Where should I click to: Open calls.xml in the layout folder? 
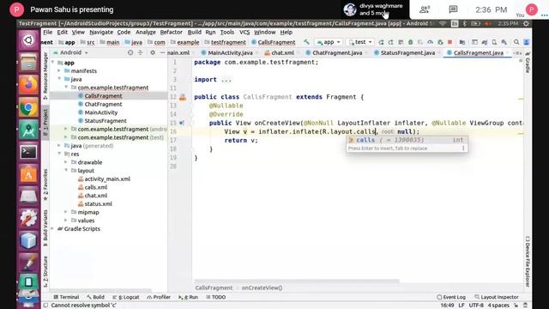coord(95,187)
